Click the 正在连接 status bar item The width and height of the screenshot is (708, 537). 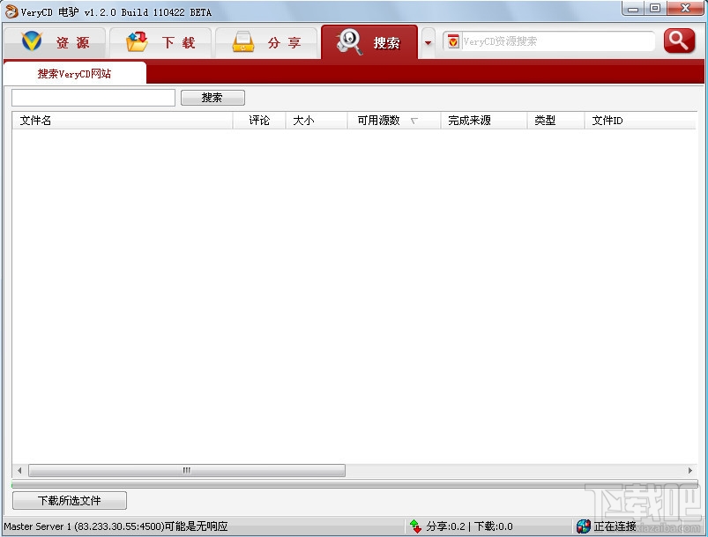(x=608, y=526)
